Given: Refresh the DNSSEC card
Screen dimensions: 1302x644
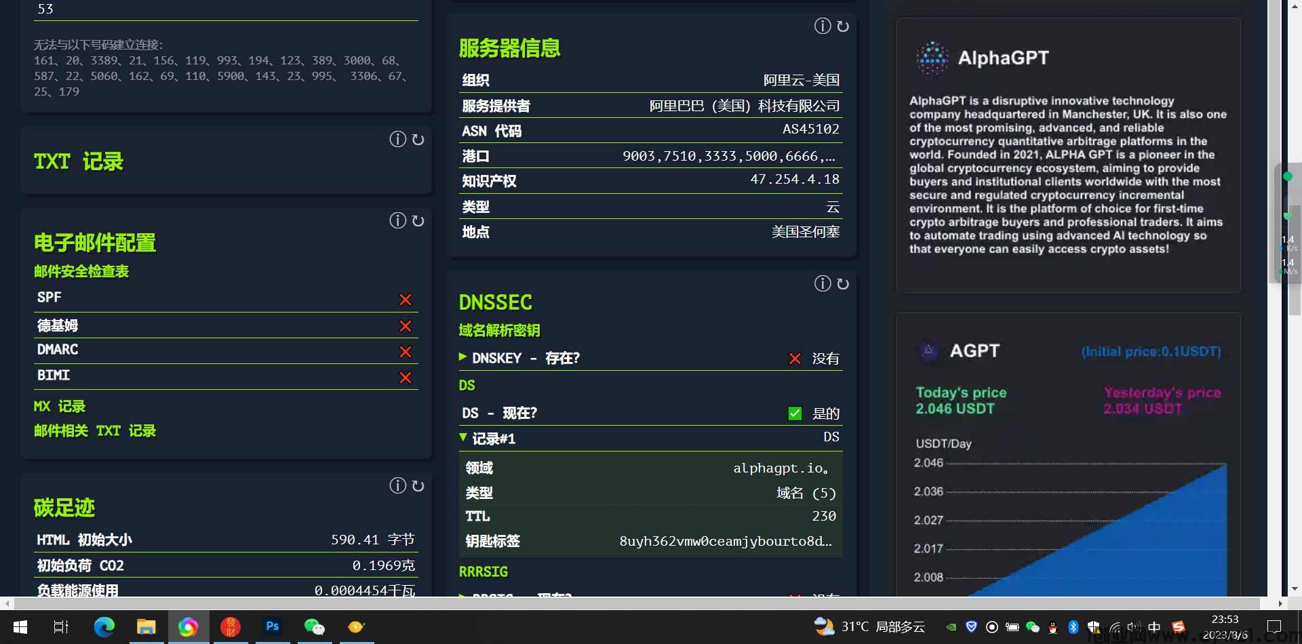Looking at the screenshot, I should (x=843, y=283).
